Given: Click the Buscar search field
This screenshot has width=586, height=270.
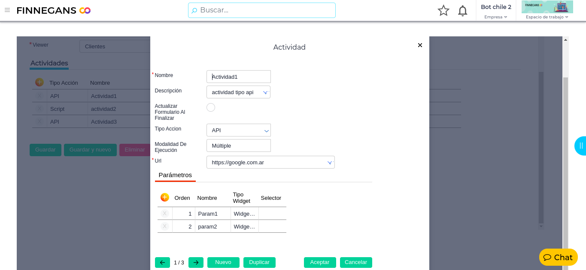Looking at the screenshot, I should pyautogui.click(x=262, y=10).
